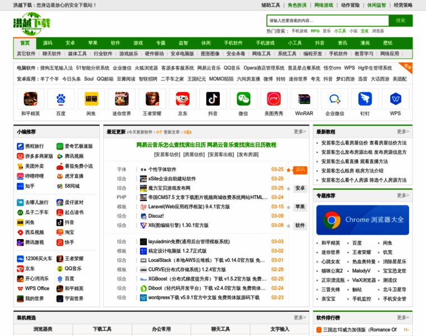Click the 哔哩哔哩 icon in sidebar

tap(20, 176)
